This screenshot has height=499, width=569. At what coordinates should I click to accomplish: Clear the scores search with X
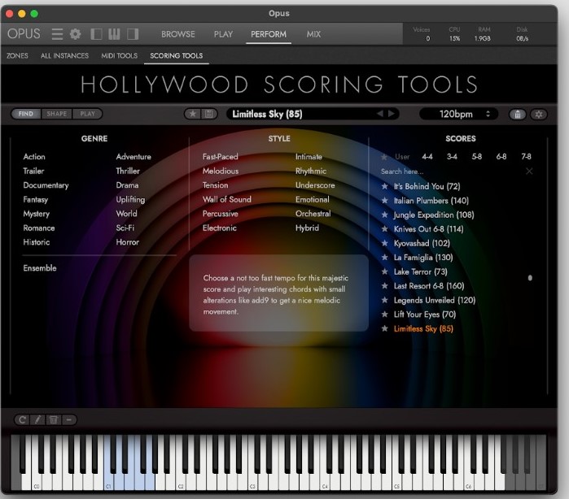point(529,171)
